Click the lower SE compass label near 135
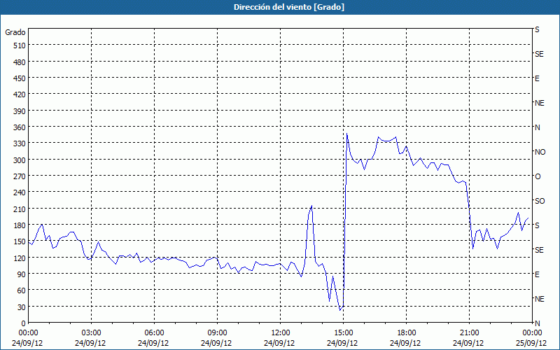Image resolution: width=560 pixels, height=350 pixels. 539,250
